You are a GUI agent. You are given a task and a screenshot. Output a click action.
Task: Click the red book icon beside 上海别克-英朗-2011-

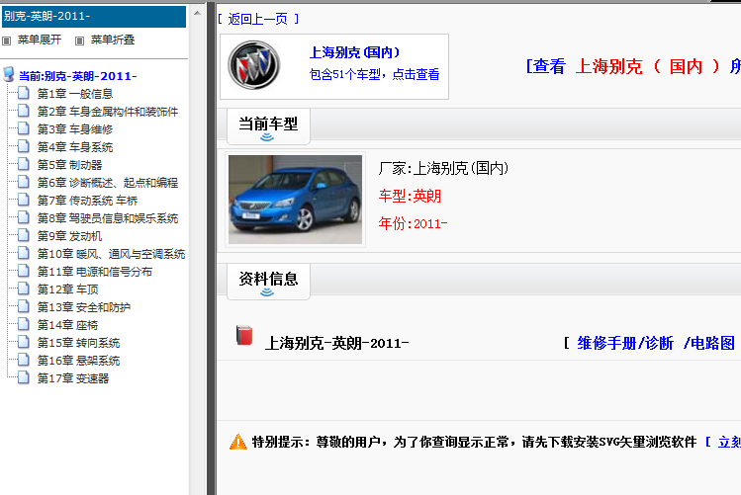243,336
